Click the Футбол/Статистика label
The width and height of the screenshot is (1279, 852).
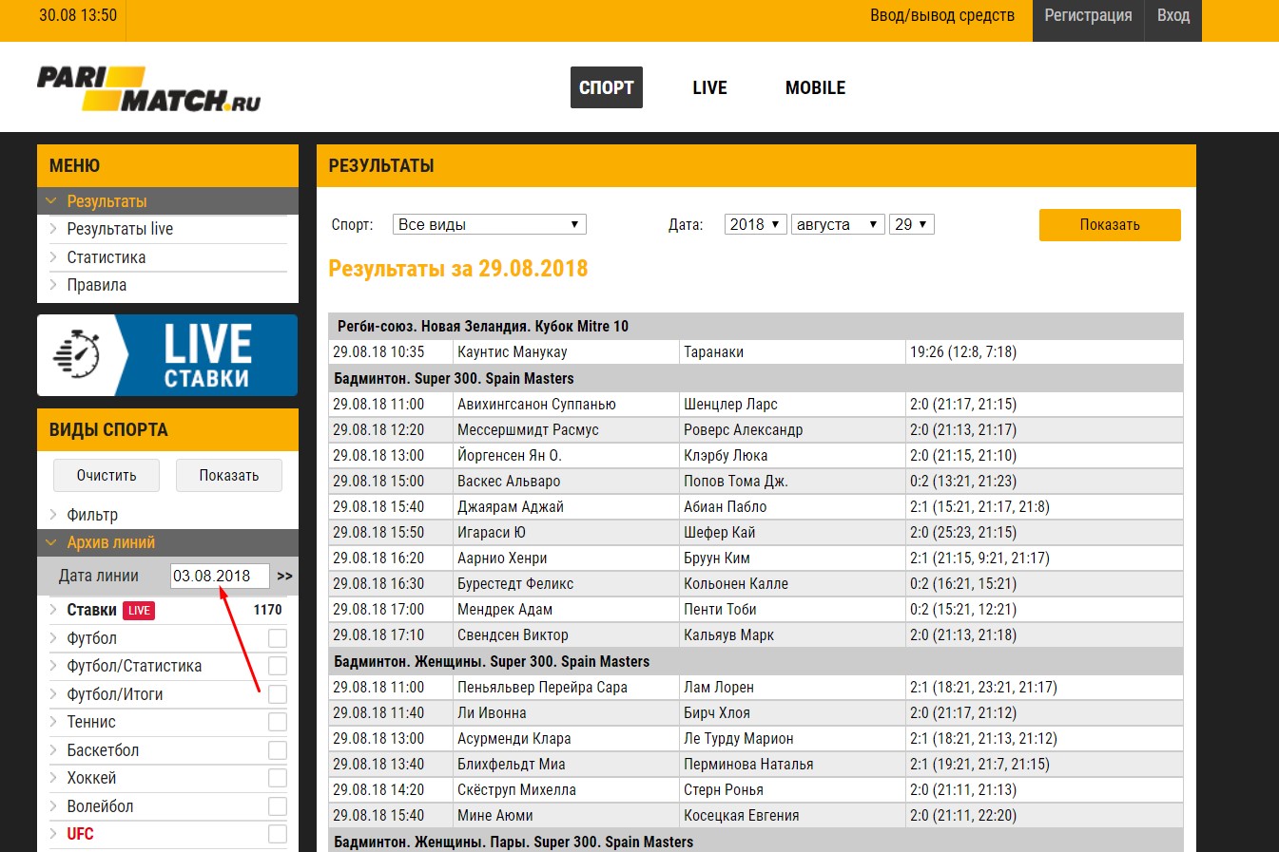point(134,666)
